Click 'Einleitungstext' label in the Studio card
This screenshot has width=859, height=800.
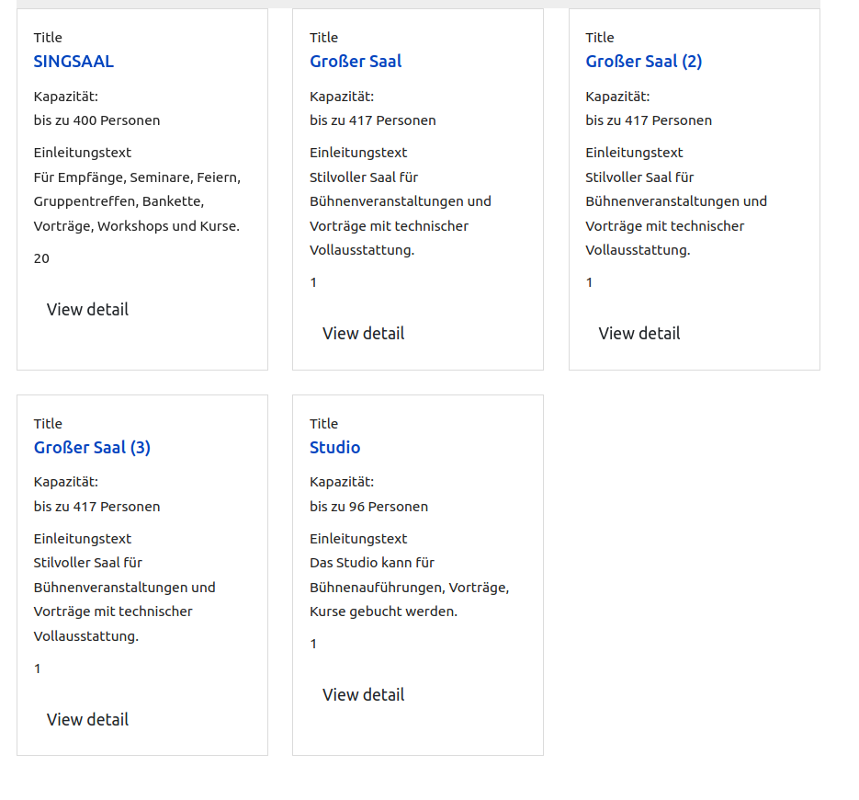click(358, 539)
